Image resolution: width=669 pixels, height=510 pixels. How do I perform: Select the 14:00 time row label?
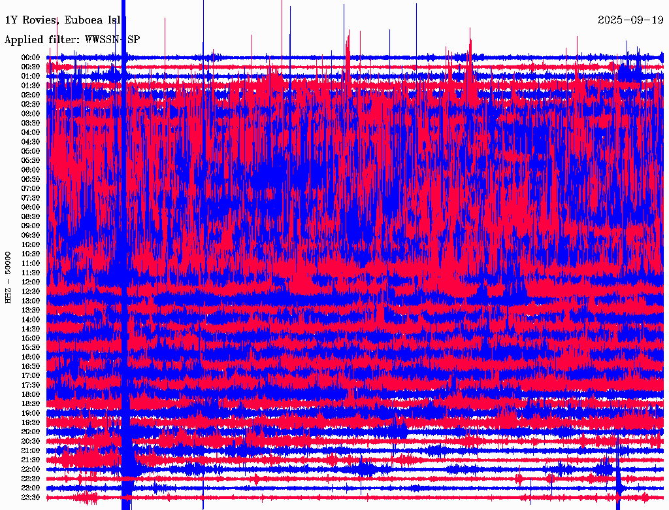pos(31,319)
